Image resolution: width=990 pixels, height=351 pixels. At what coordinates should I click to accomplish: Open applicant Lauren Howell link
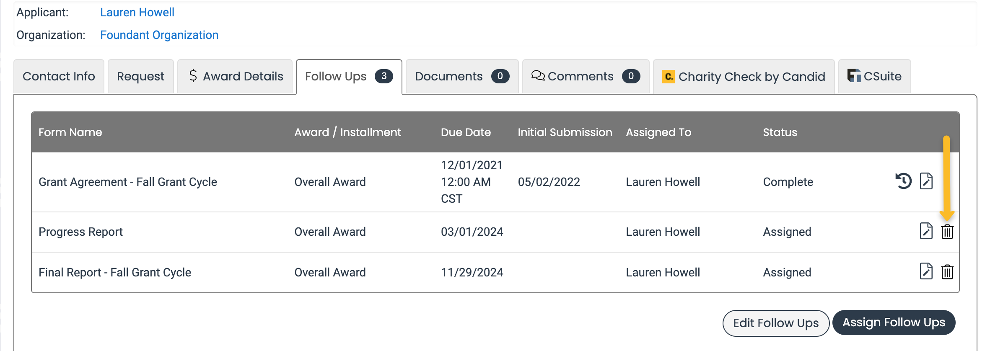click(x=137, y=12)
